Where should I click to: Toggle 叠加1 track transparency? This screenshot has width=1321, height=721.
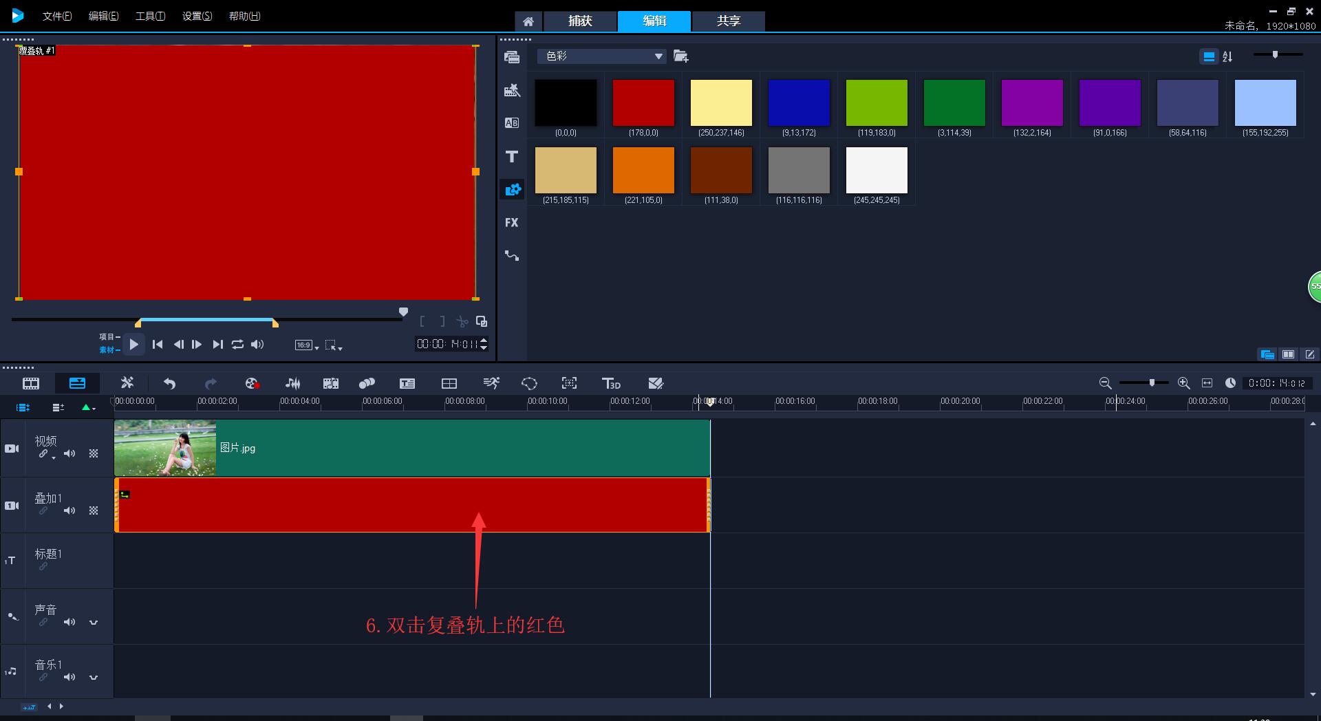click(94, 510)
